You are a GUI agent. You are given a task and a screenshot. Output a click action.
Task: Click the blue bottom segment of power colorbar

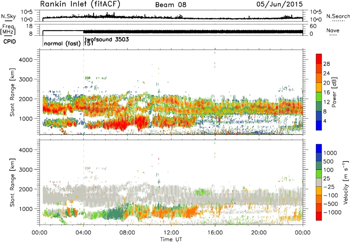click(319, 126)
